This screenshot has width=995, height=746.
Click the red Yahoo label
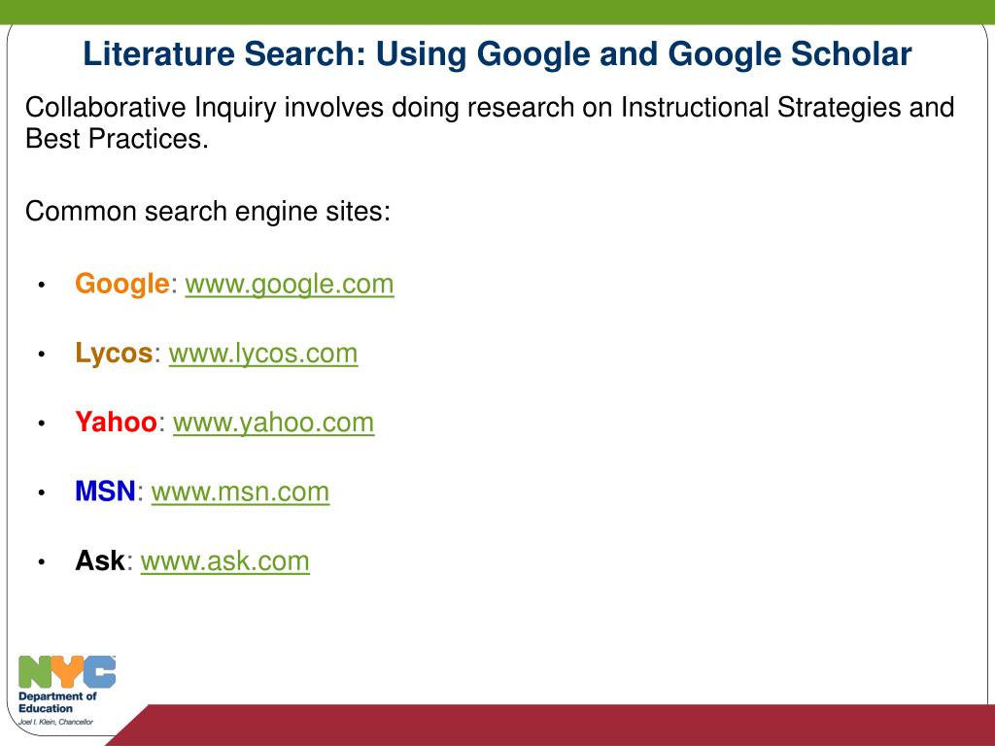(x=116, y=422)
